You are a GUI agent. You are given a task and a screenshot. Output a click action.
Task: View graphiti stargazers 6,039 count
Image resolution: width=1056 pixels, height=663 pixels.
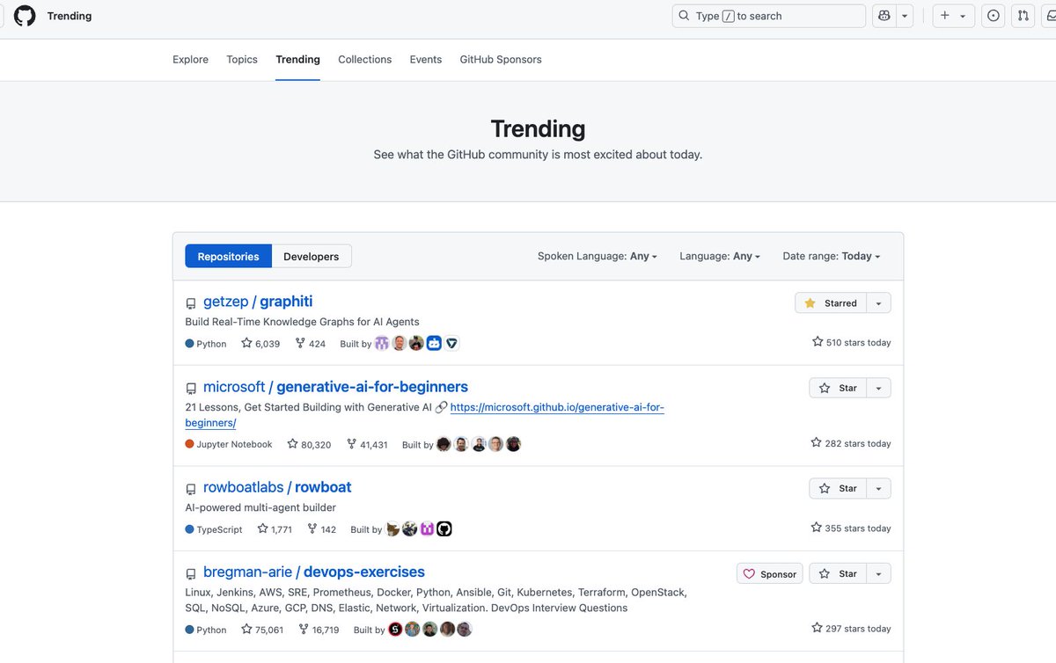click(x=260, y=344)
